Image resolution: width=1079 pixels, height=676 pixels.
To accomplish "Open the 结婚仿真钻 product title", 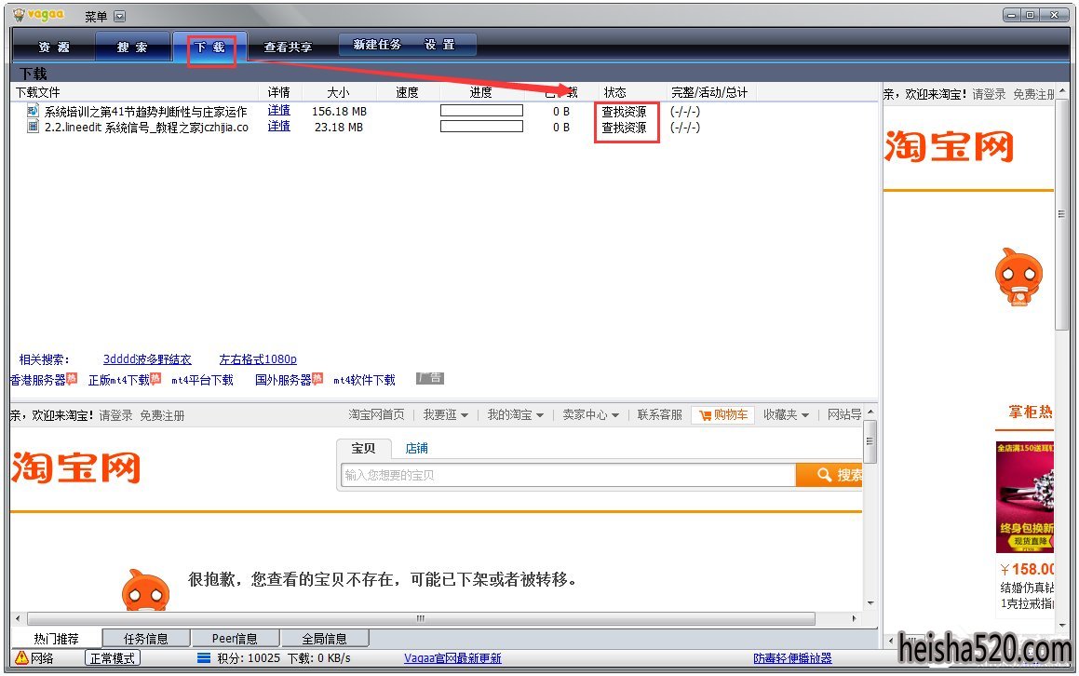I will pyautogui.click(x=1027, y=596).
